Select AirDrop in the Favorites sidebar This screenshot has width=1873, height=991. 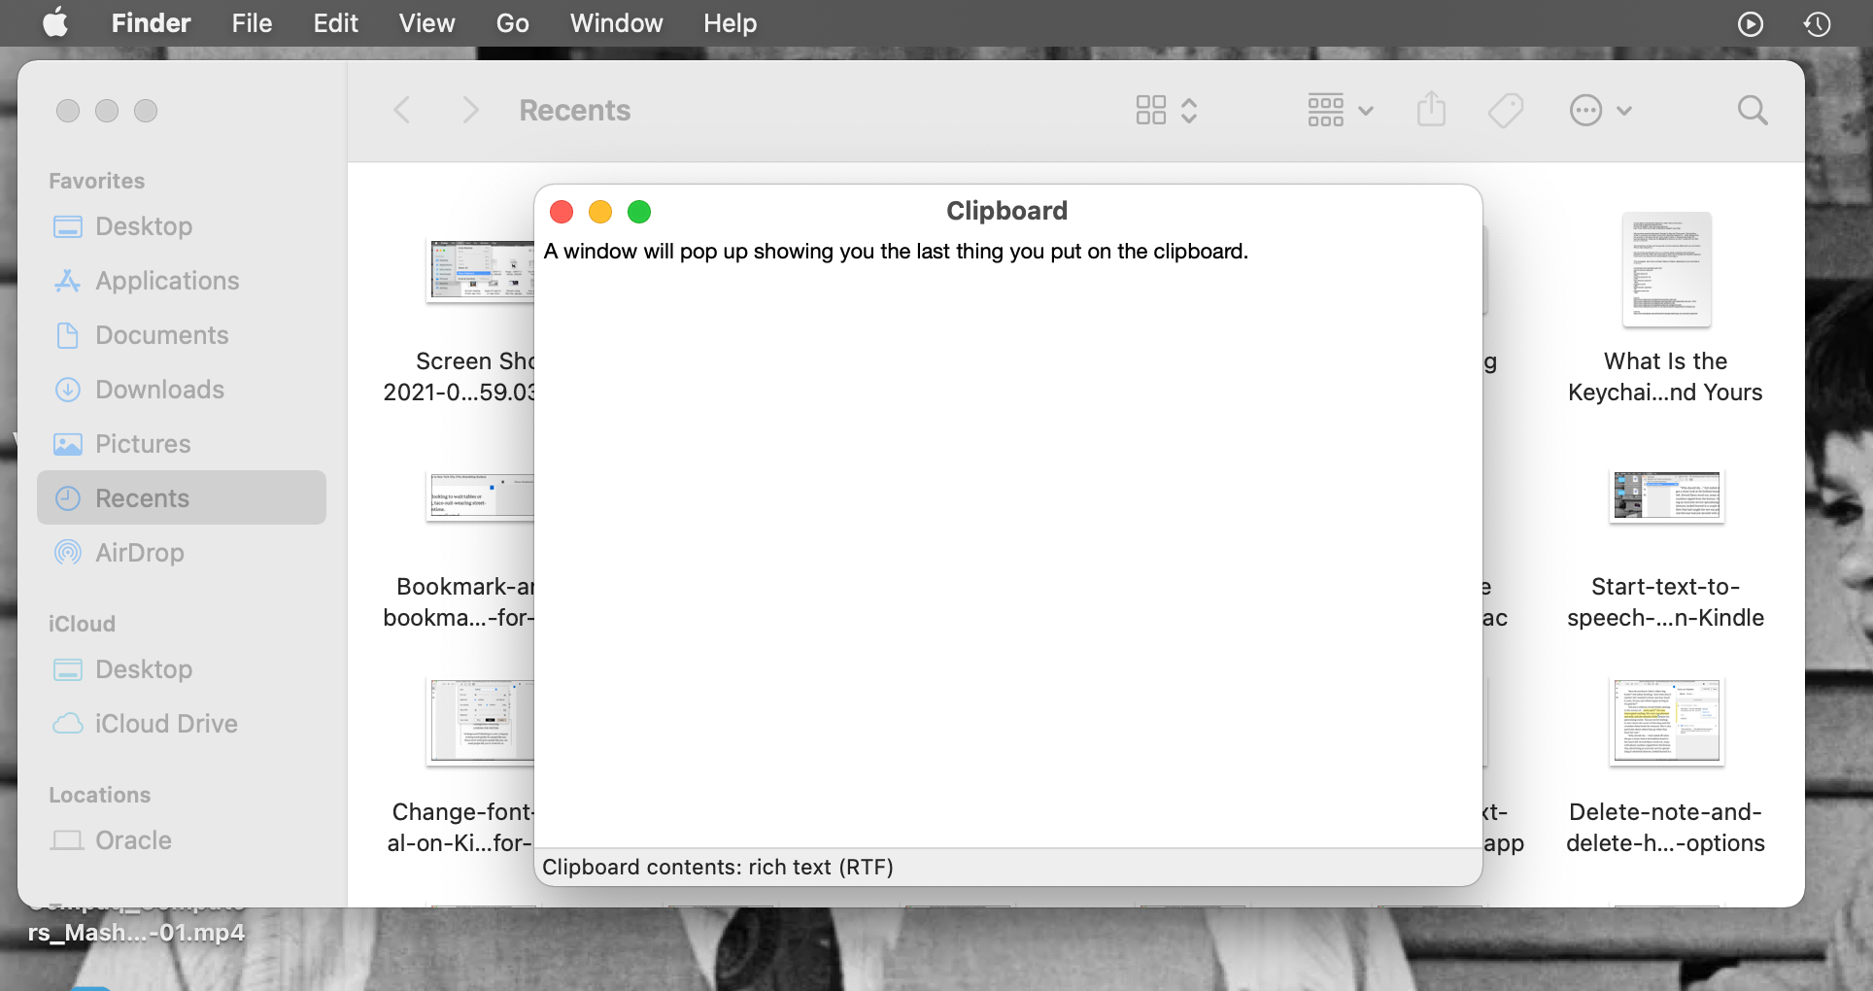coord(142,552)
